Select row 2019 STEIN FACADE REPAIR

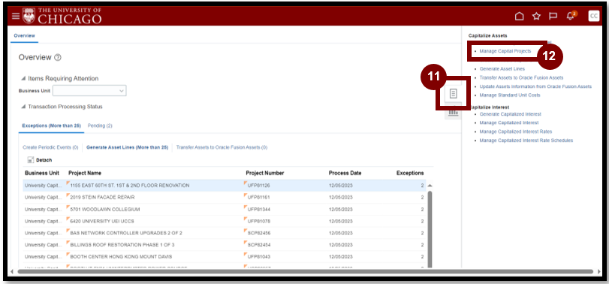tap(224, 198)
